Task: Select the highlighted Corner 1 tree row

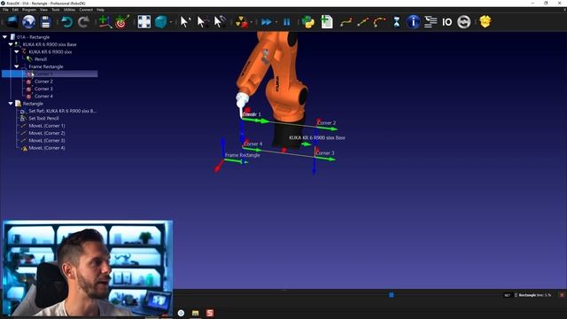Action: tap(50, 74)
